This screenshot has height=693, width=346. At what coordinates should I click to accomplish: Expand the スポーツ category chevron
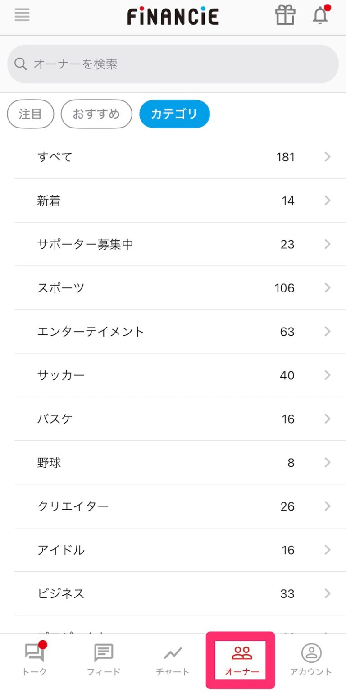tap(328, 288)
